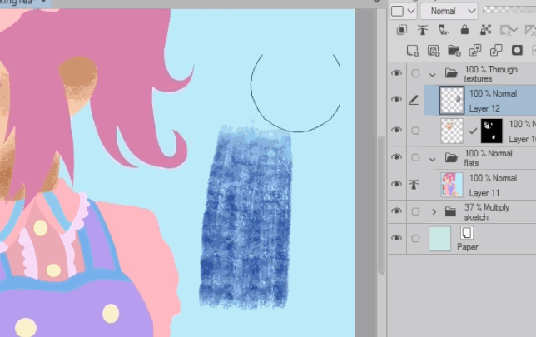536x337 pixels.
Task: Merge with layer below icon
Action: pyautogui.click(x=496, y=51)
